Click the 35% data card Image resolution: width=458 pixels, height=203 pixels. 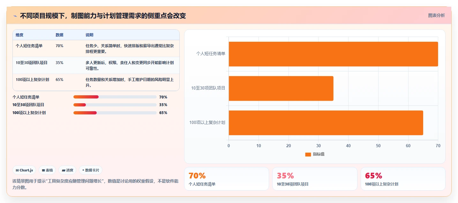pos(315,179)
